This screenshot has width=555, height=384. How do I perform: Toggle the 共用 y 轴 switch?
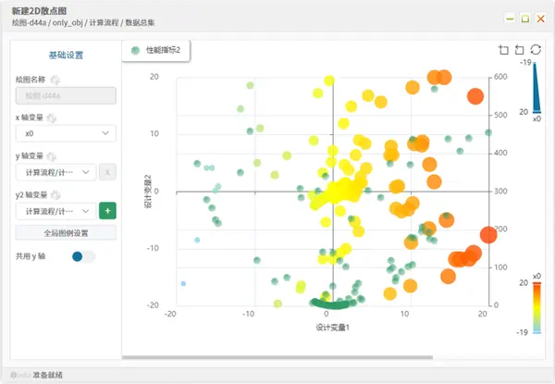click(83, 256)
